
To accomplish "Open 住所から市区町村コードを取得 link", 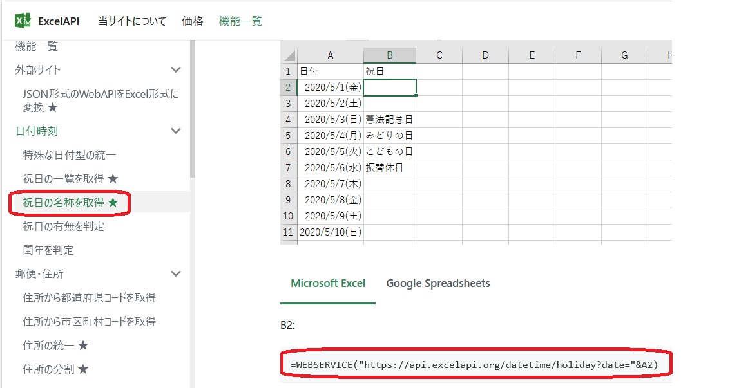I will pyautogui.click(x=89, y=322).
